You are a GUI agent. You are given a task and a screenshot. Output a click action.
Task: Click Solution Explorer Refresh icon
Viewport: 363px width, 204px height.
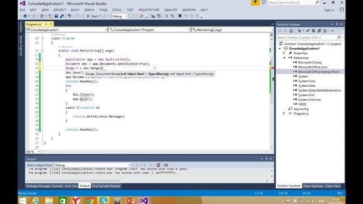pos(313,31)
